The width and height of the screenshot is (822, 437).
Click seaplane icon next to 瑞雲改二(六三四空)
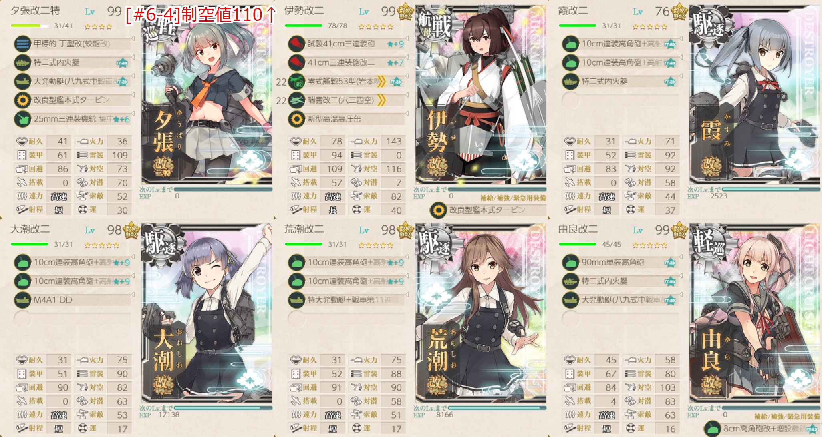click(296, 100)
